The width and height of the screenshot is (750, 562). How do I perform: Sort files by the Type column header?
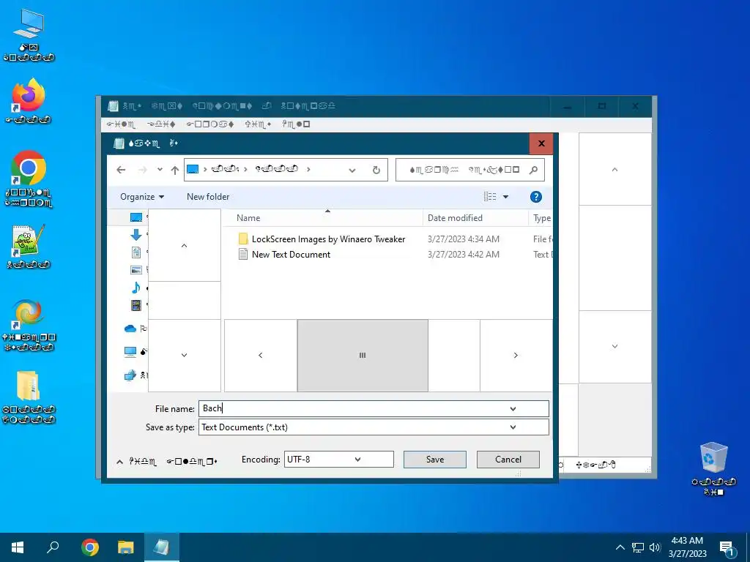542,218
